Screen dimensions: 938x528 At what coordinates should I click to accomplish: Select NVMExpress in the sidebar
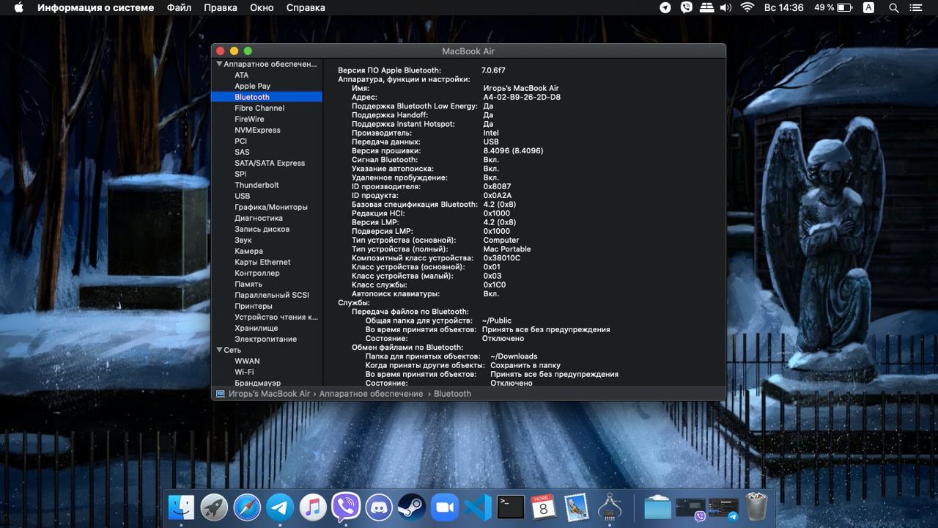[x=257, y=130]
